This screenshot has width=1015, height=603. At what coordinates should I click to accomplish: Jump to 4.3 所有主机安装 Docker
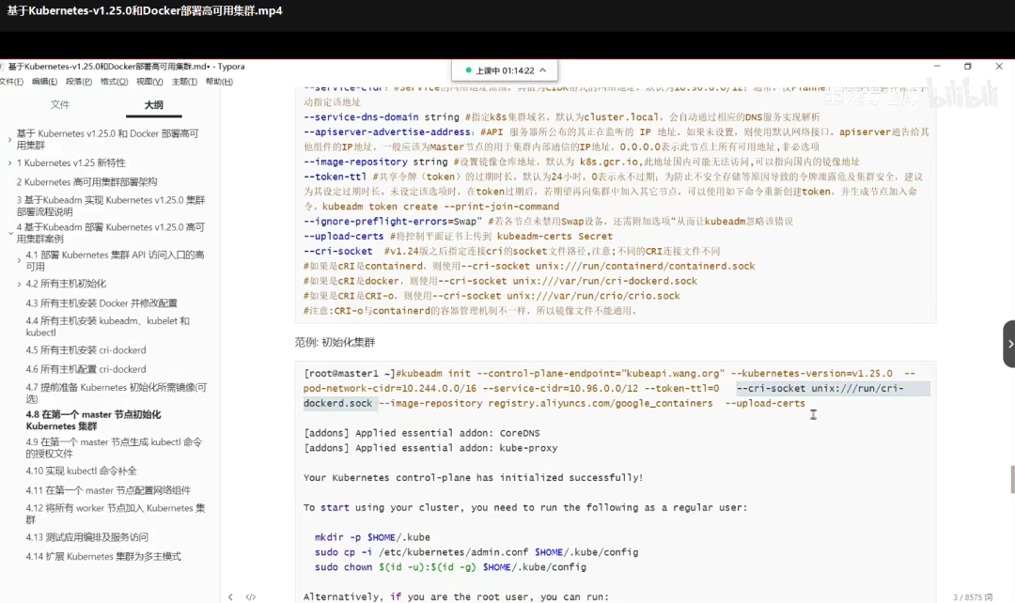pos(101,302)
